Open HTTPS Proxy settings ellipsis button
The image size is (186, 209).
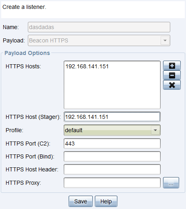click(171, 183)
